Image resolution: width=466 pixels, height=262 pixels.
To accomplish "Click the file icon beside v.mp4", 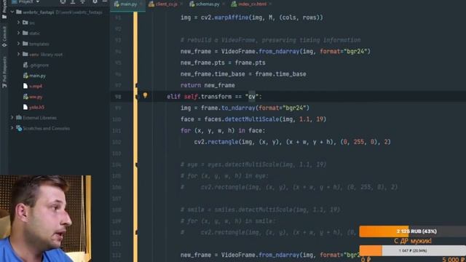I will pyautogui.click(x=25, y=86).
